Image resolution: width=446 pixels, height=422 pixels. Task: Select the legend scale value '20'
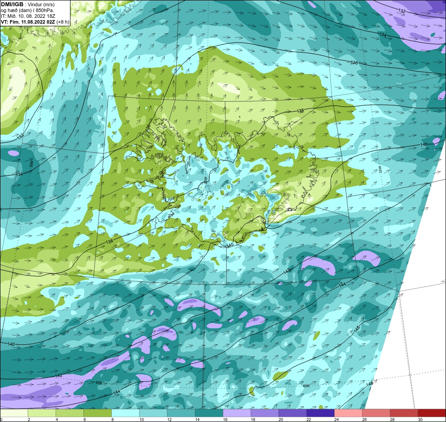tap(281, 419)
